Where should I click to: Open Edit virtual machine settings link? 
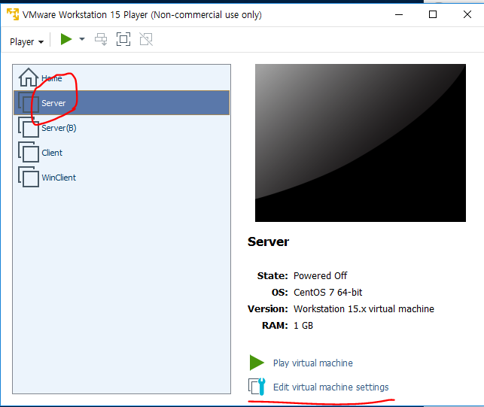click(330, 387)
